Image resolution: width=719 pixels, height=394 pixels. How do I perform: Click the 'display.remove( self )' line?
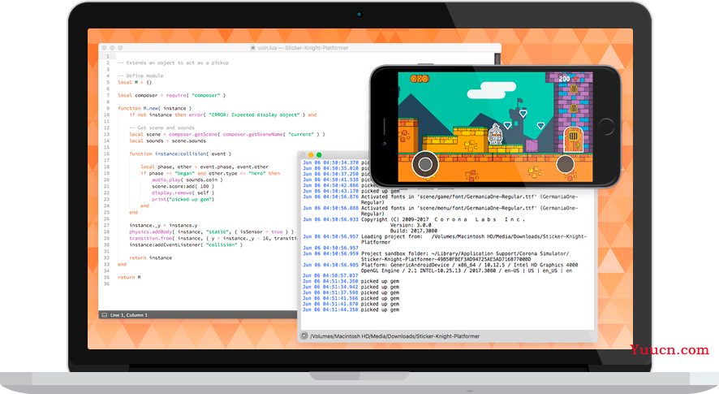183,193
